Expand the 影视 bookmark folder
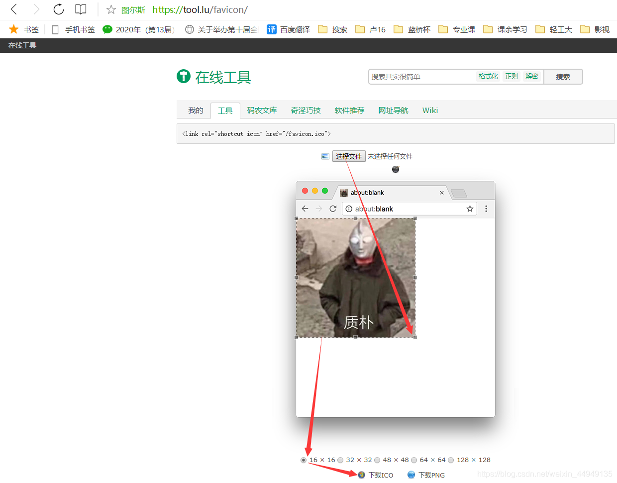Viewport: 617px width, 483px height. pyautogui.click(x=595, y=29)
